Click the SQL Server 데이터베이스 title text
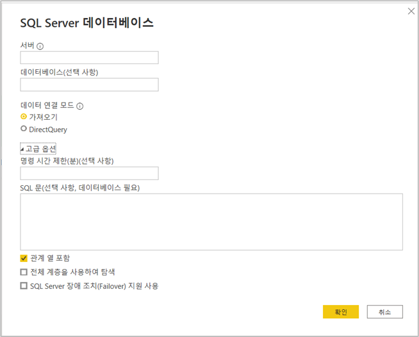419x337 pixels. click(x=87, y=22)
